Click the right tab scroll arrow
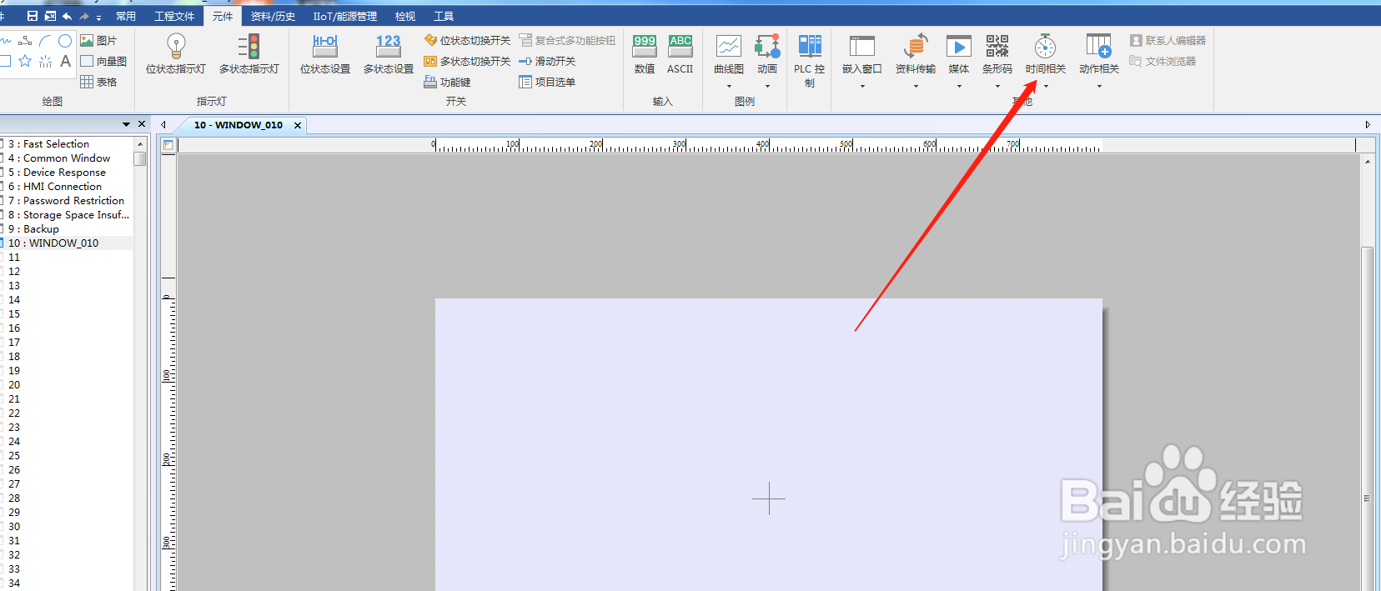This screenshot has height=591, width=1381. point(1368,125)
